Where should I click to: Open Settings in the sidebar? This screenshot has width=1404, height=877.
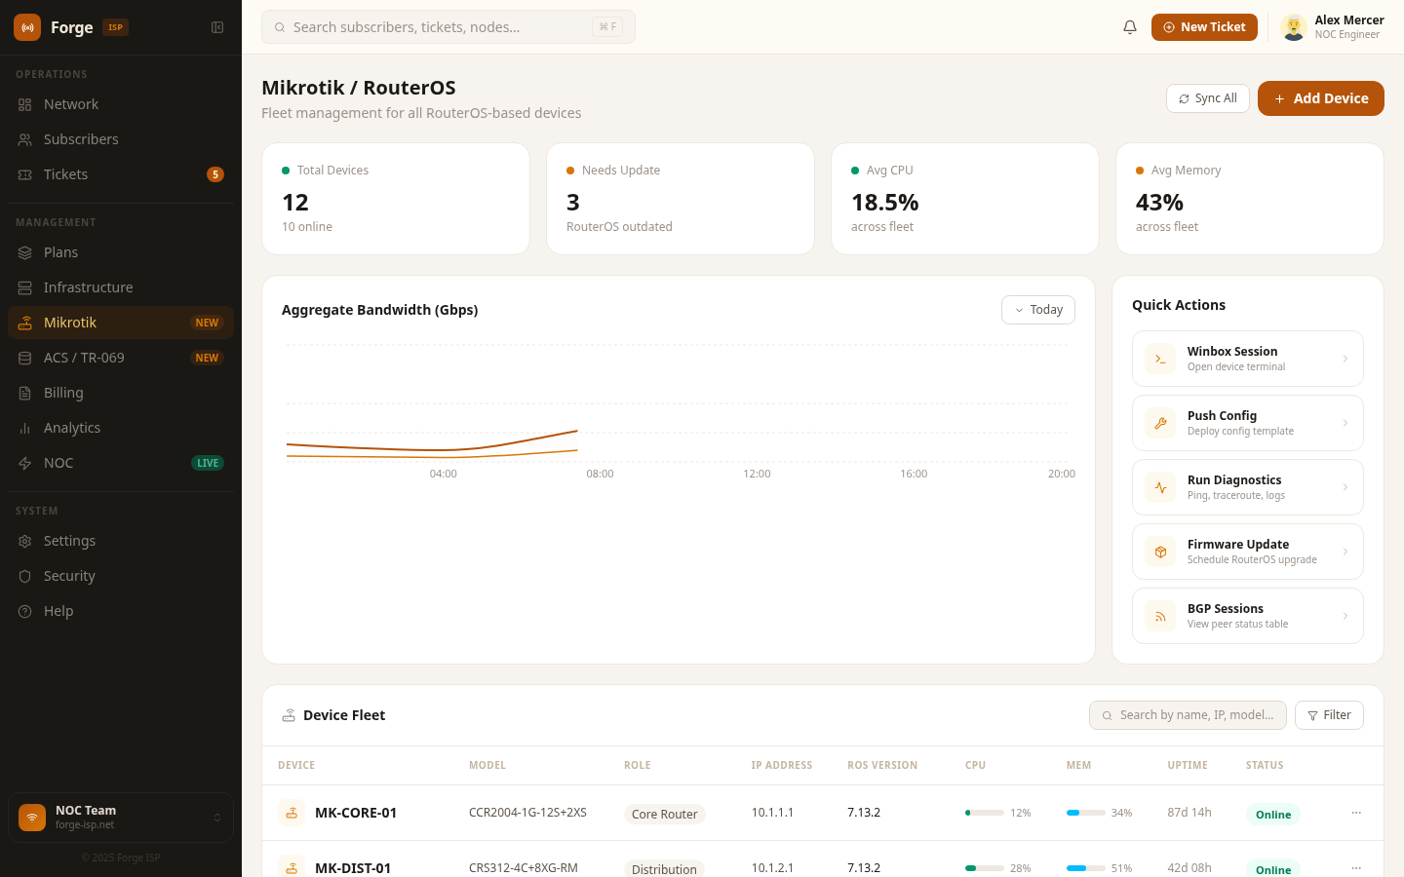[x=121, y=541]
